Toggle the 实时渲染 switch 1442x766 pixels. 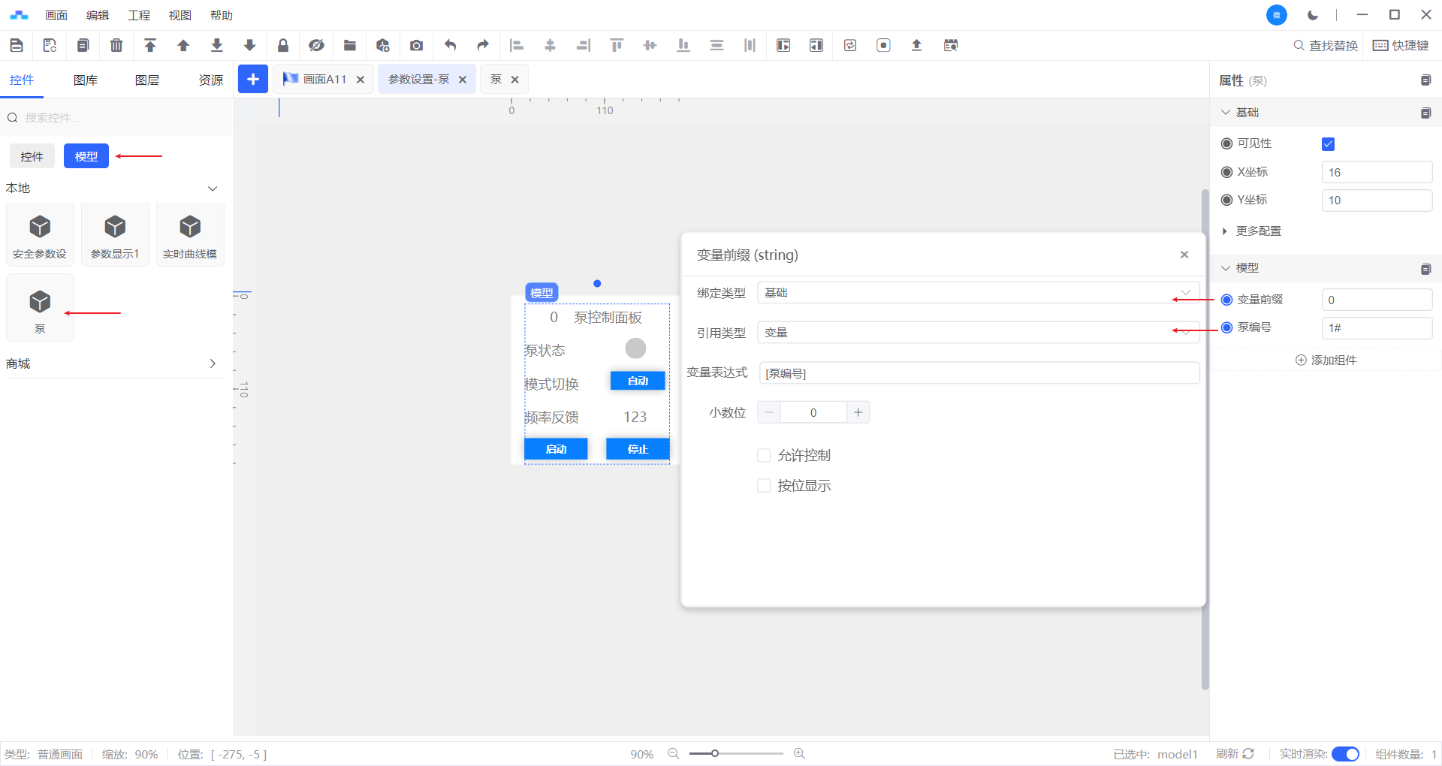pos(1345,754)
